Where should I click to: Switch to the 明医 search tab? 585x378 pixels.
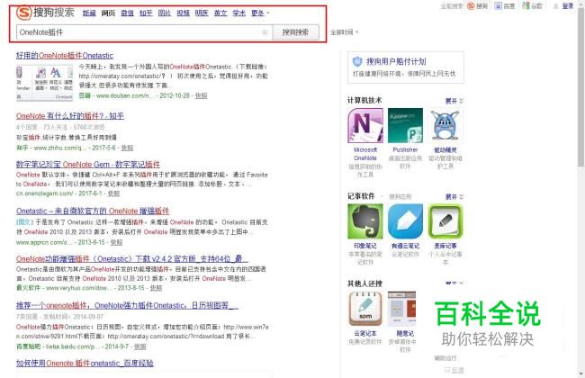coord(202,13)
